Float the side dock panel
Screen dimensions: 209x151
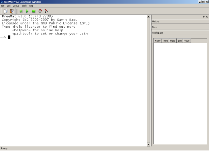pos(203,17)
